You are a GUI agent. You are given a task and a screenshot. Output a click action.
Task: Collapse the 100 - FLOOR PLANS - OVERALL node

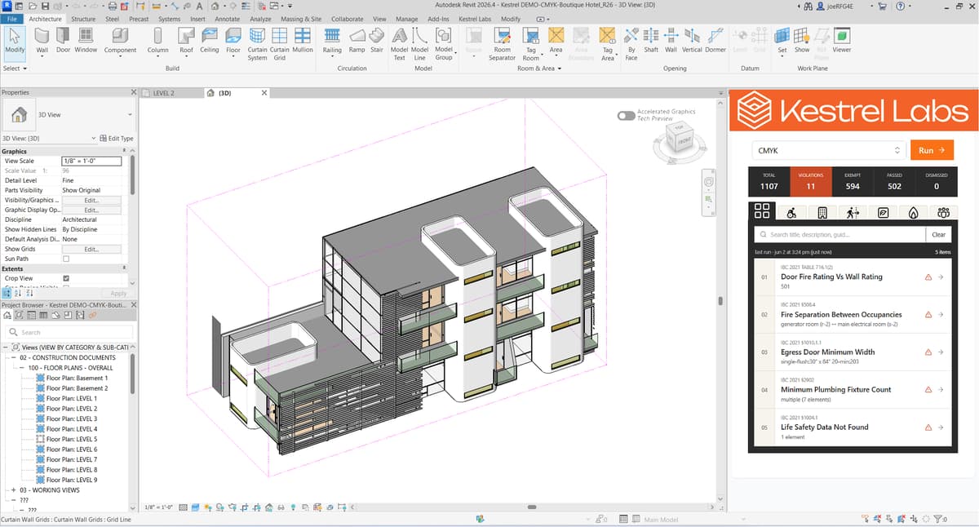coord(23,368)
